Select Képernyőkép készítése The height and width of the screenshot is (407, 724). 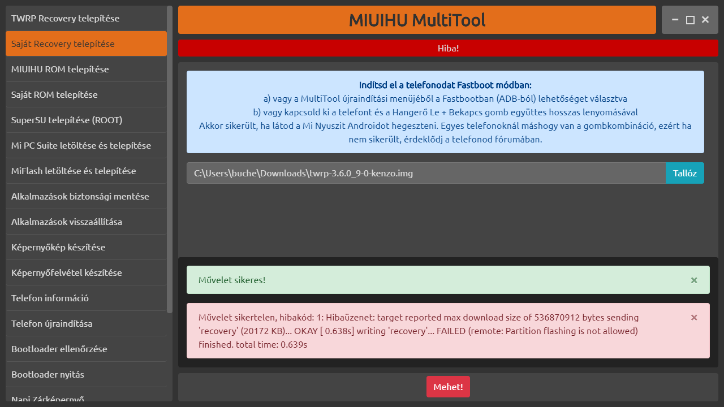[x=86, y=247]
